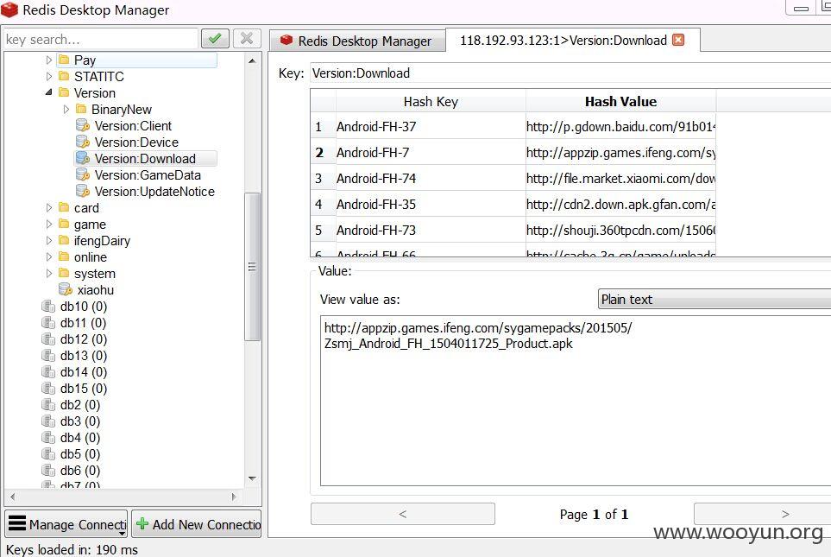Screen dimensions: 831x557
Task: Click the red Redis icon on the first tab
Action: [x=286, y=41]
